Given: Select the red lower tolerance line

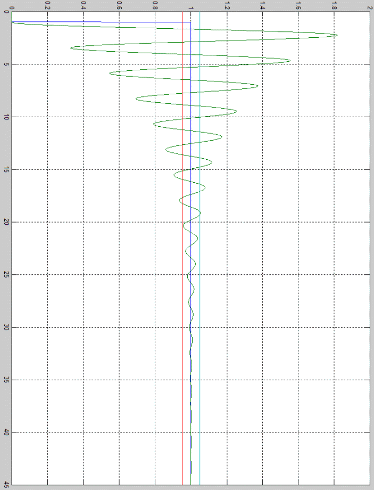Looking at the screenshot, I should click(x=182, y=248).
